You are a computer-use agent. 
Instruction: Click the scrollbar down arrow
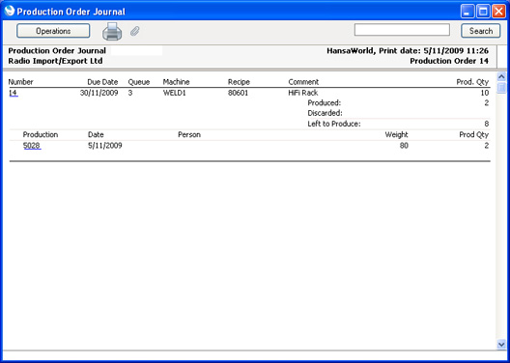tap(501, 344)
